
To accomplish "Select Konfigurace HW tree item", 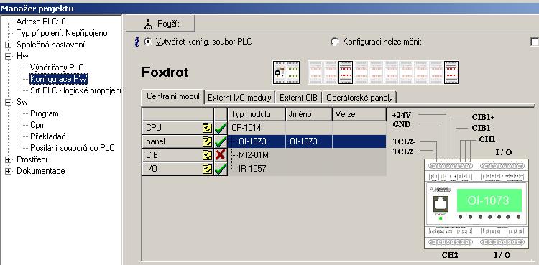I will click(x=58, y=79).
